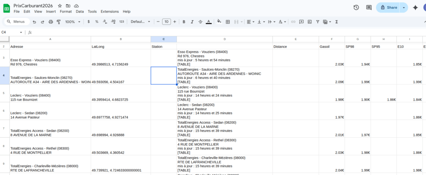Open the Data menu
The height and width of the screenshot is (175, 426).
[79, 11]
